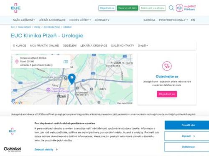
Task: Select the Další kontakty tab
Action: (122, 45)
